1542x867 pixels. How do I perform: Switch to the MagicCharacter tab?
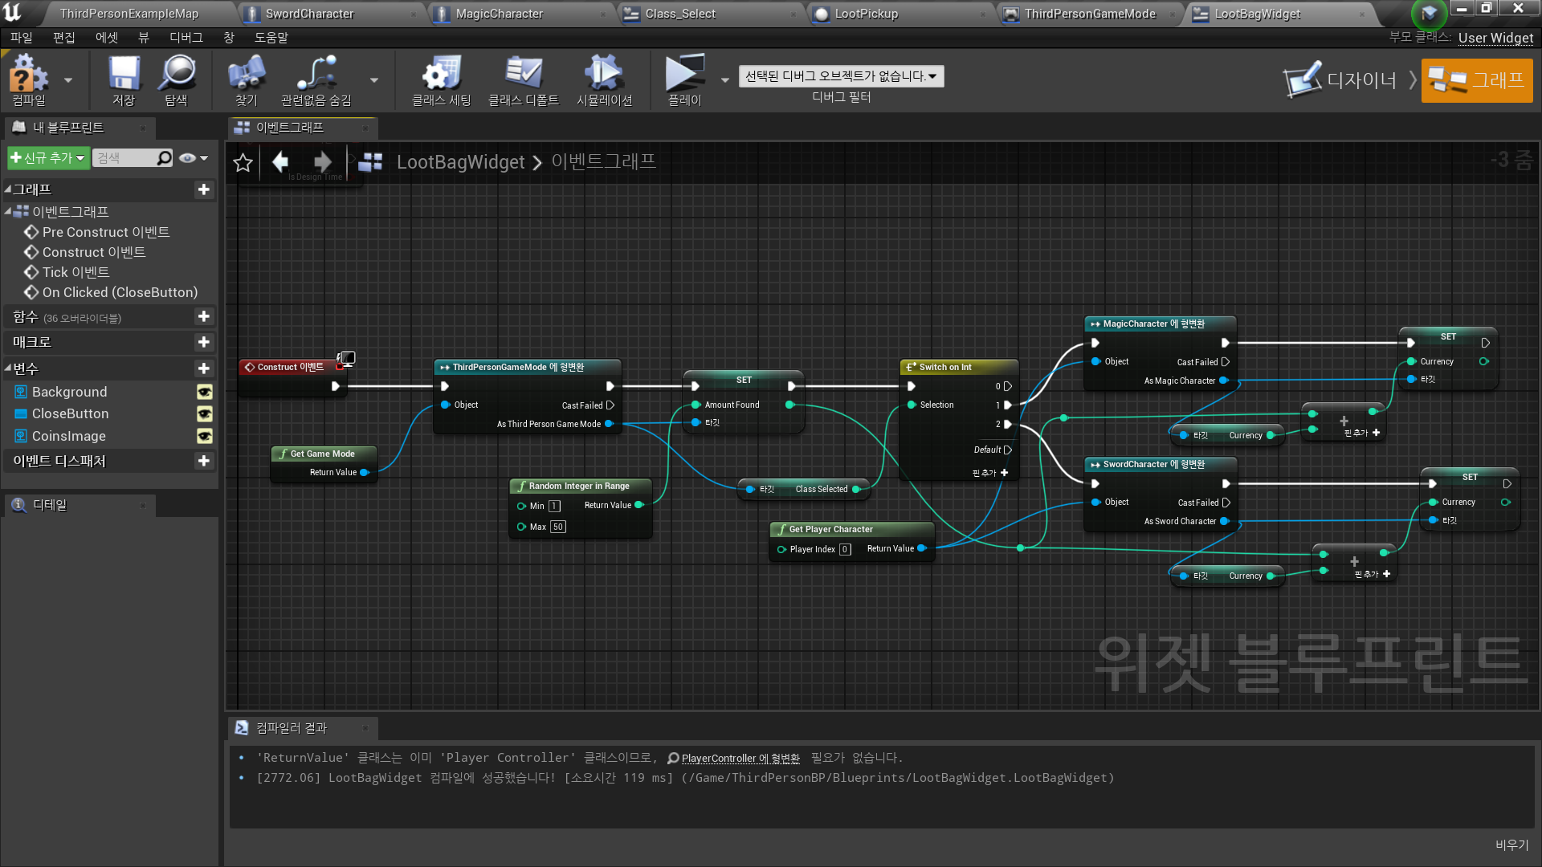pos(499,14)
